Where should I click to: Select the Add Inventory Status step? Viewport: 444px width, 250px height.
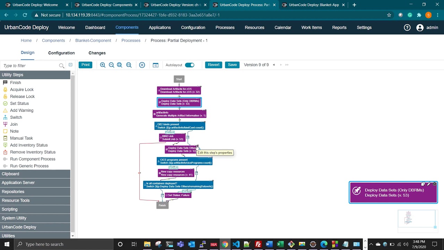(x=29, y=145)
